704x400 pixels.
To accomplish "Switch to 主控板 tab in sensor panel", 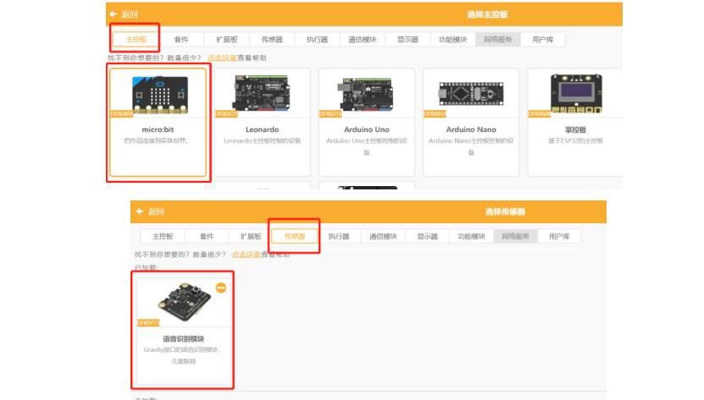I will (x=163, y=236).
